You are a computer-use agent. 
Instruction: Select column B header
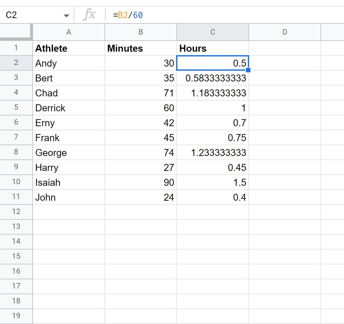pos(141,32)
